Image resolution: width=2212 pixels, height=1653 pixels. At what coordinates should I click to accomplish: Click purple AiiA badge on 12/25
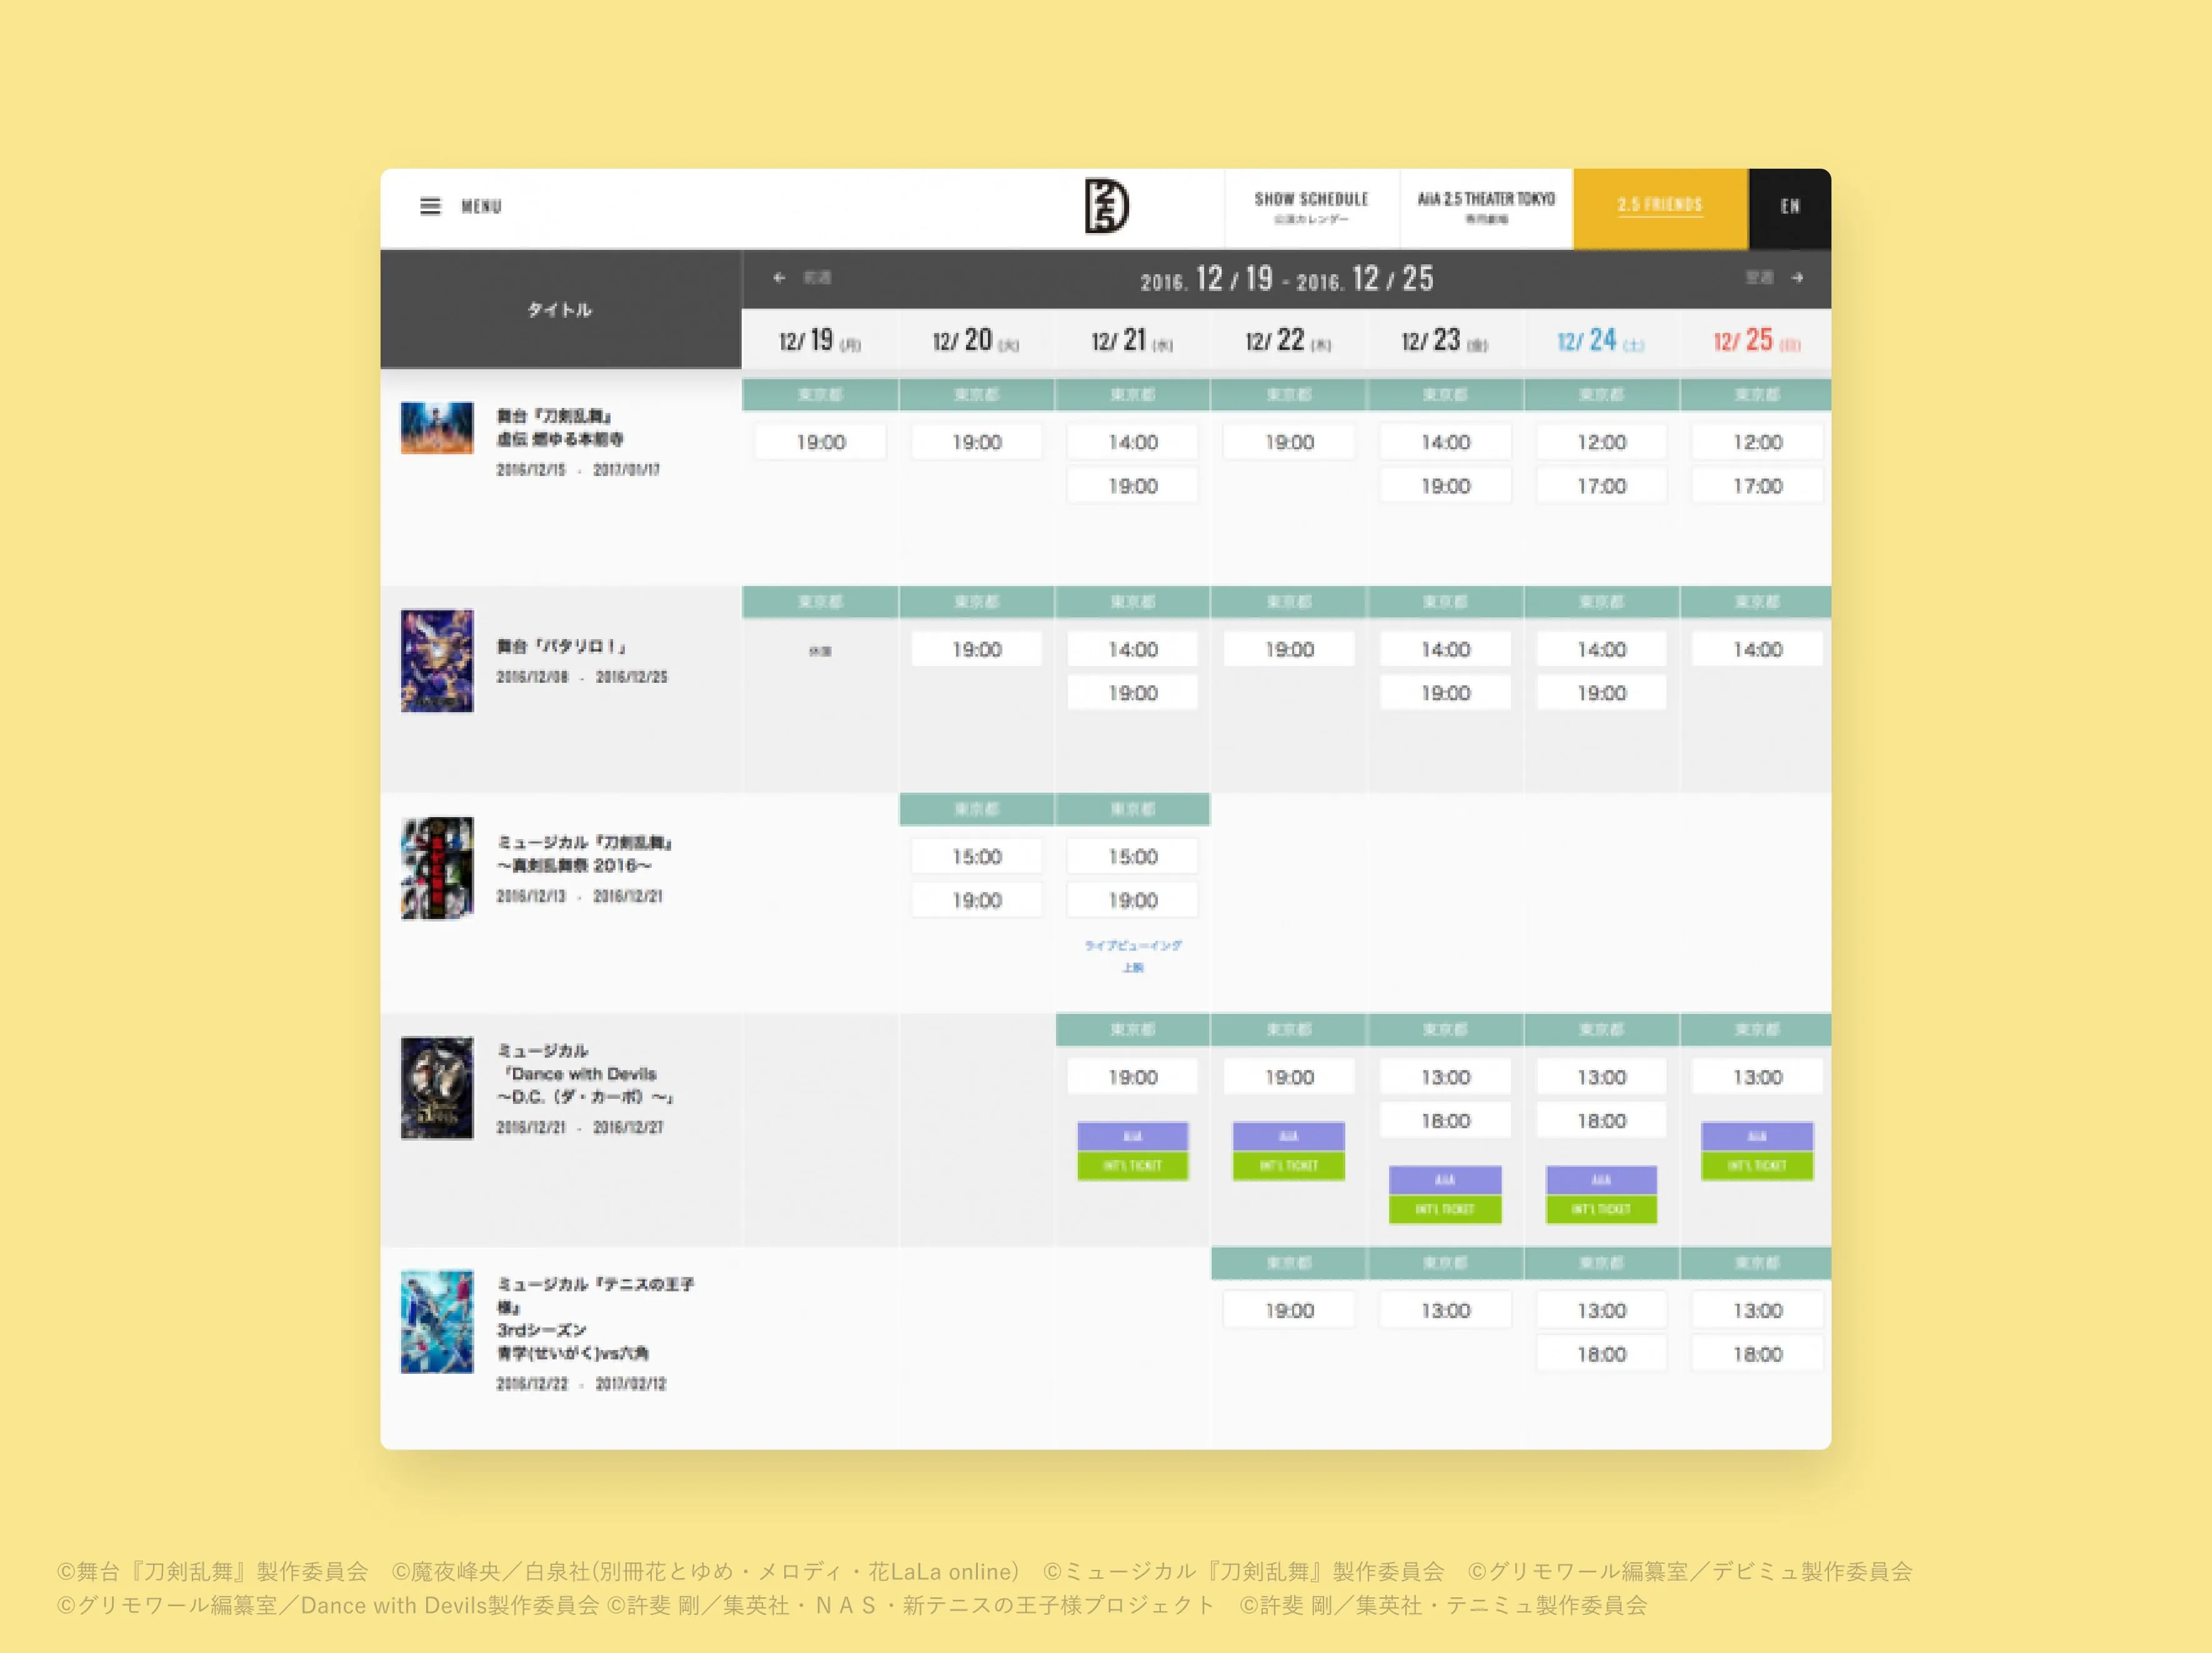1757,1136
